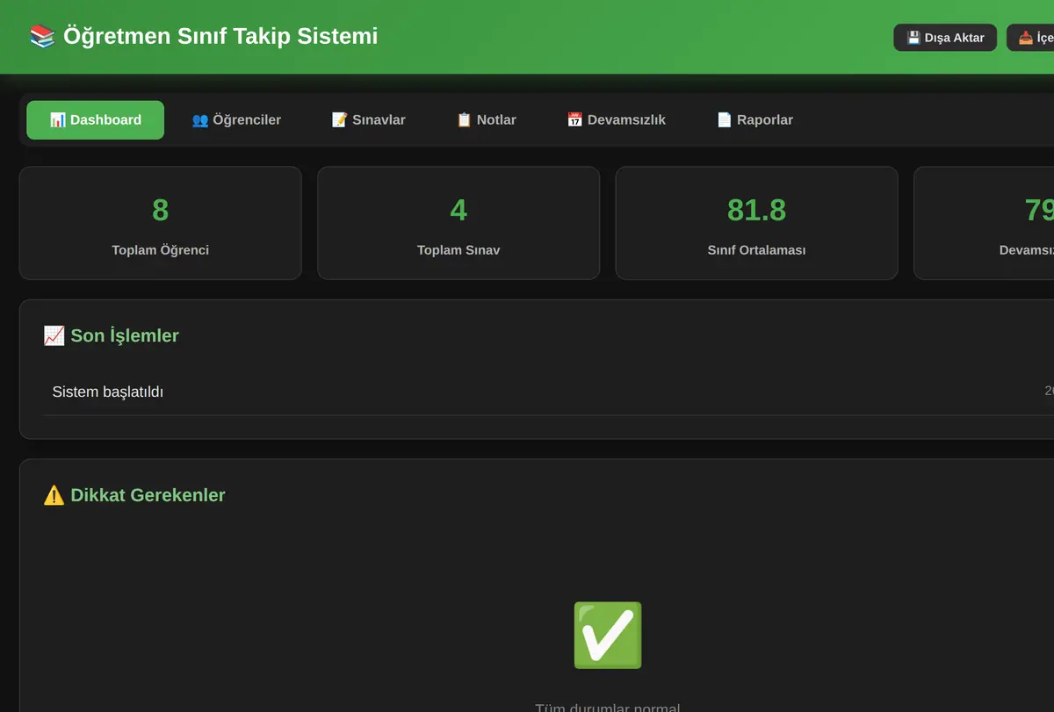Click the value "8" for total students

[160, 210]
